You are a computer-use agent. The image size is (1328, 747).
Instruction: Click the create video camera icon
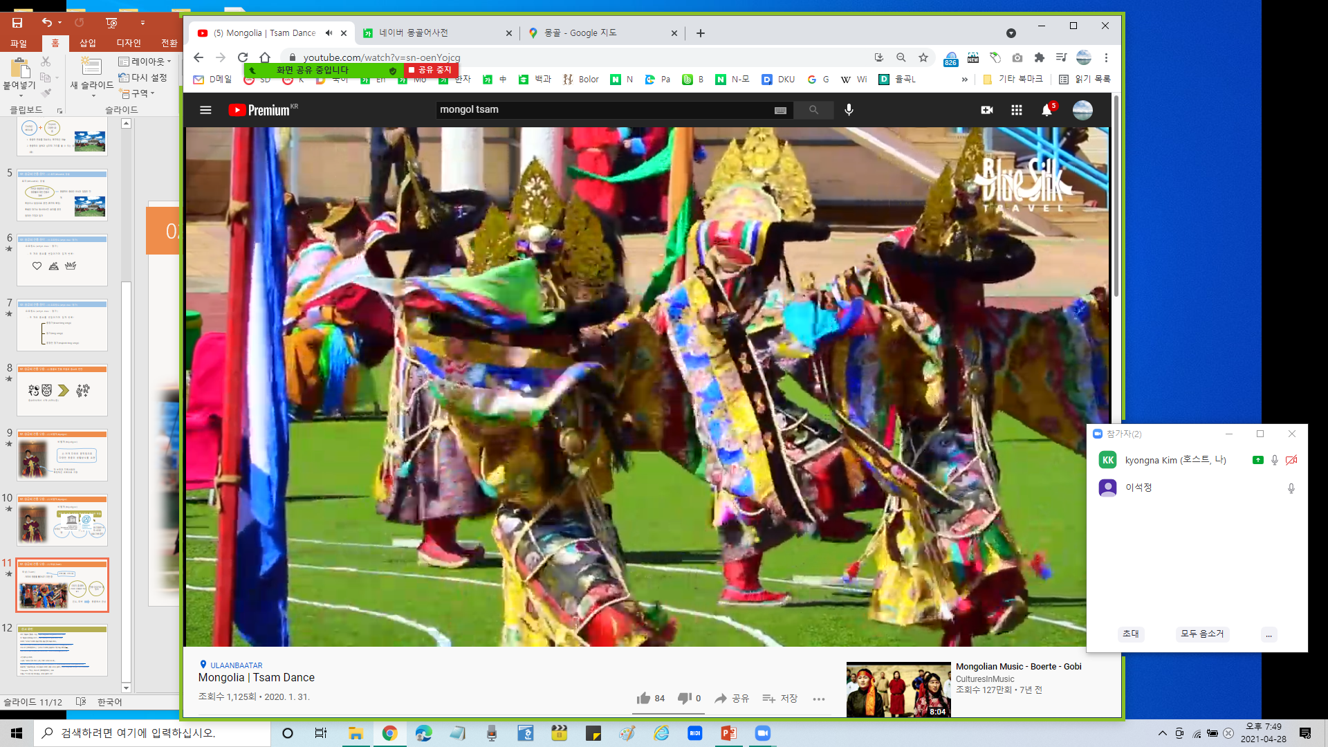click(987, 110)
